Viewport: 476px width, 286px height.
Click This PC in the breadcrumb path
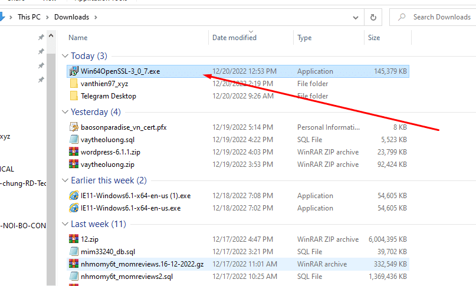coord(32,17)
